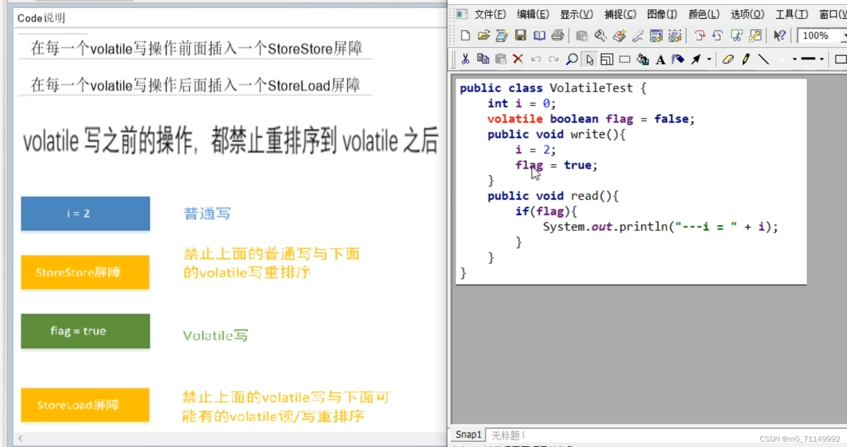The image size is (847, 447).
Task: Acquire image from scanner icon
Action: [502, 36]
